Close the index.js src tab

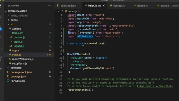point(104,6)
